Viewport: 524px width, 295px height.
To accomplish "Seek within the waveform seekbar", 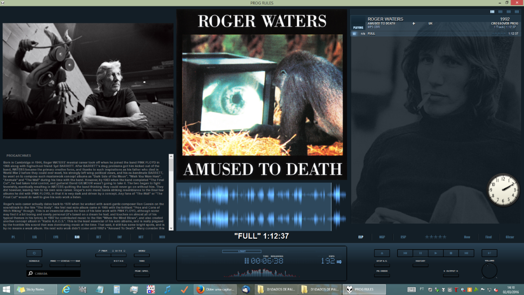I will (261, 207).
